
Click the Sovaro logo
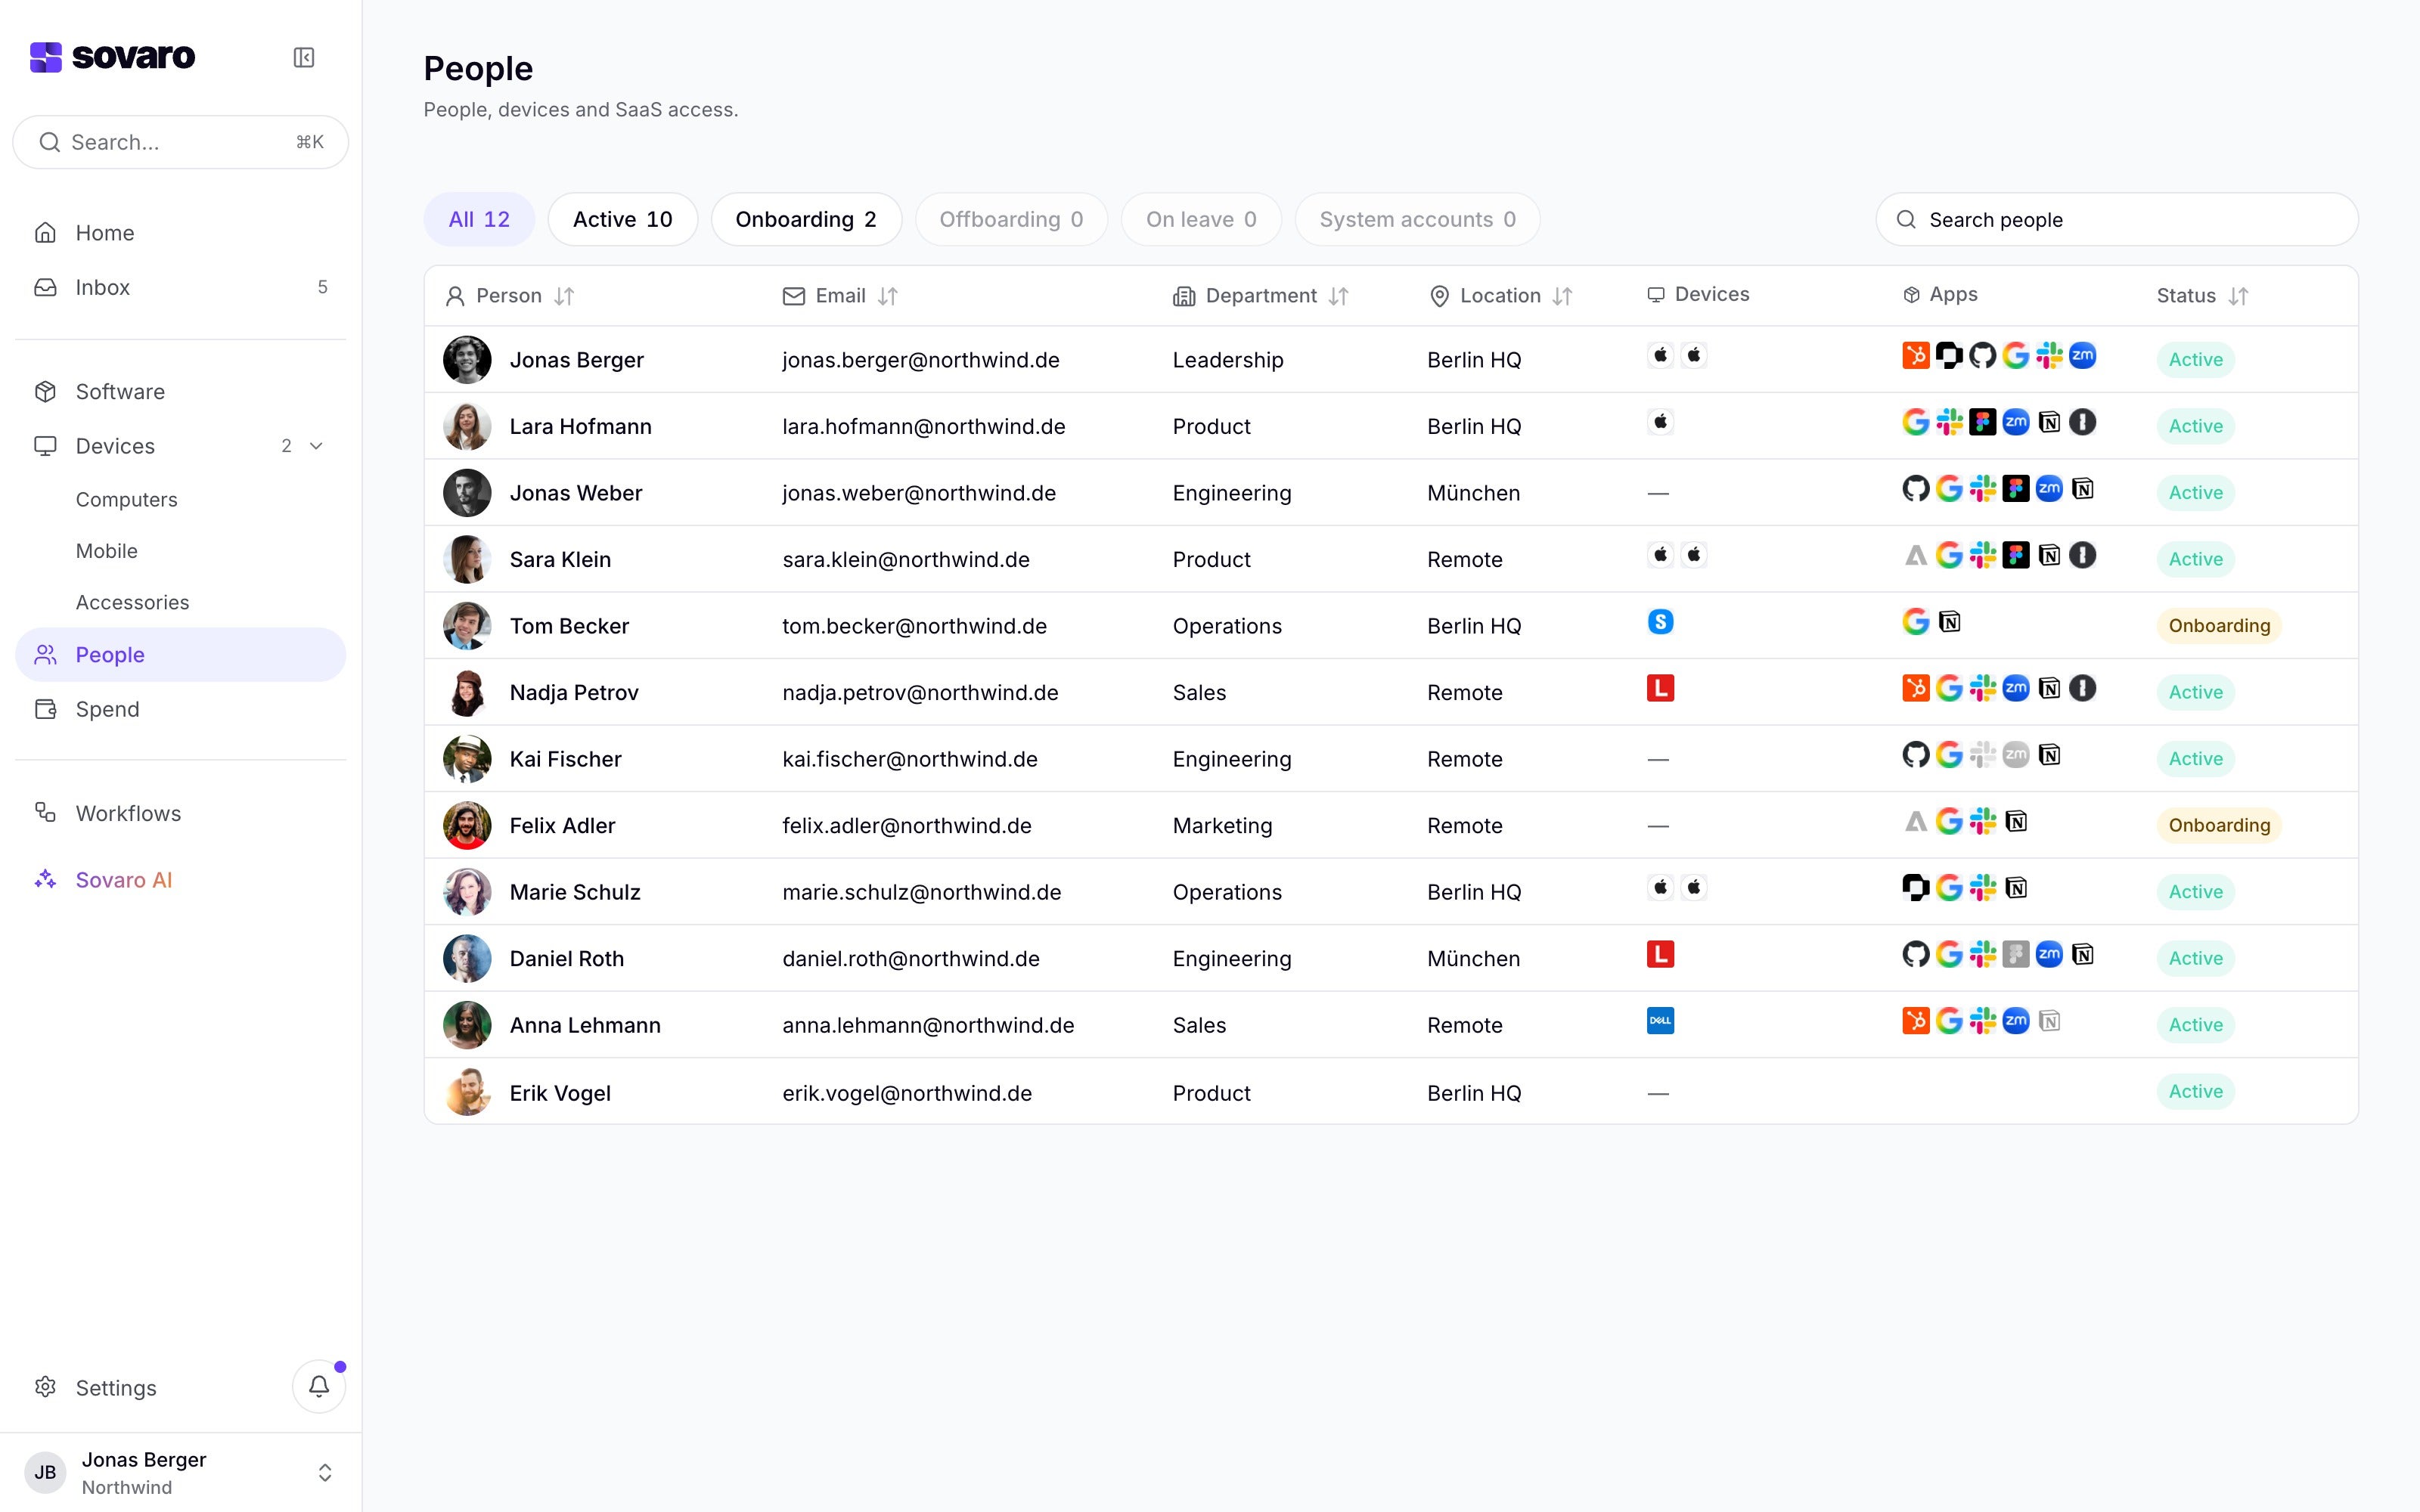point(112,57)
